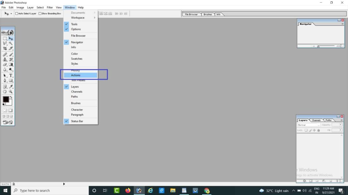Viewport: 348px width, 195px height.
Task: Open the Filter menu
Action: (50, 7)
